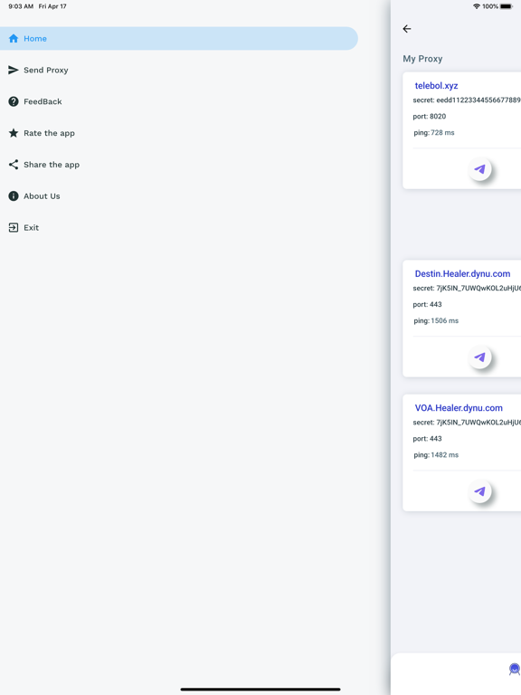Click the blue icon in the bottom bar
521x695 pixels.
coord(515,670)
